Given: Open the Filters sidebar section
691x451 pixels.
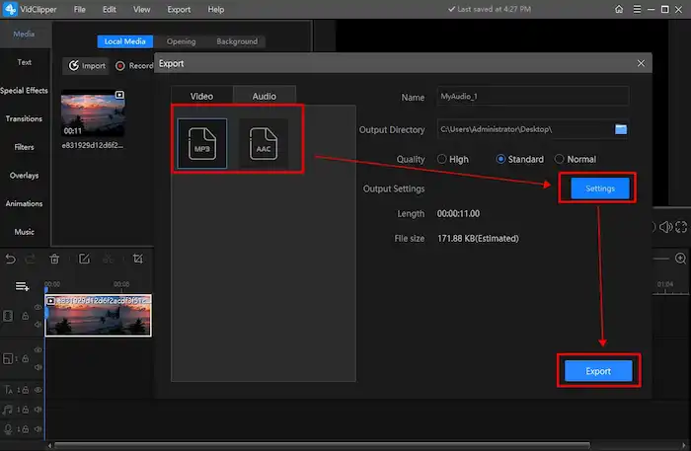Looking at the screenshot, I should pyautogui.click(x=25, y=147).
